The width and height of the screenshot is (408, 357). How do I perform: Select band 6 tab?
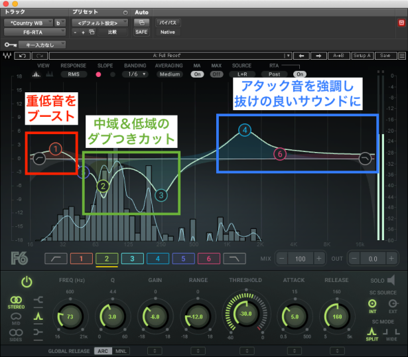[209, 259]
